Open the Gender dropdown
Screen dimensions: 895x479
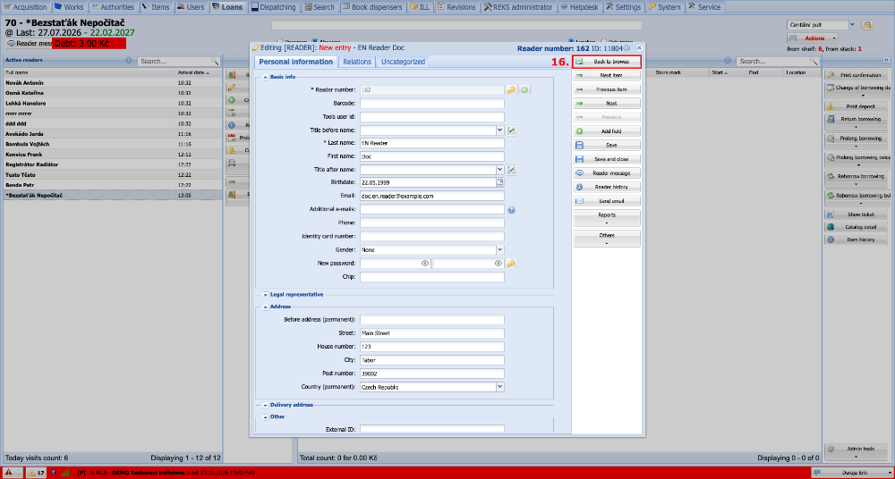tap(500, 249)
